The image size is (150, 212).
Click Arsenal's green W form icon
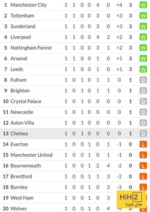143,59
